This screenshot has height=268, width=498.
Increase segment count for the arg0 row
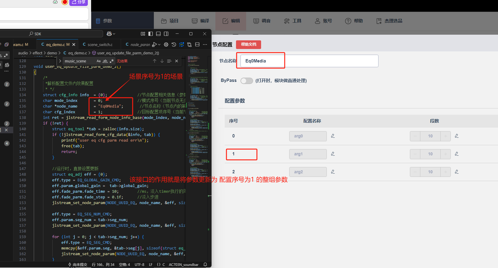point(445,136)
